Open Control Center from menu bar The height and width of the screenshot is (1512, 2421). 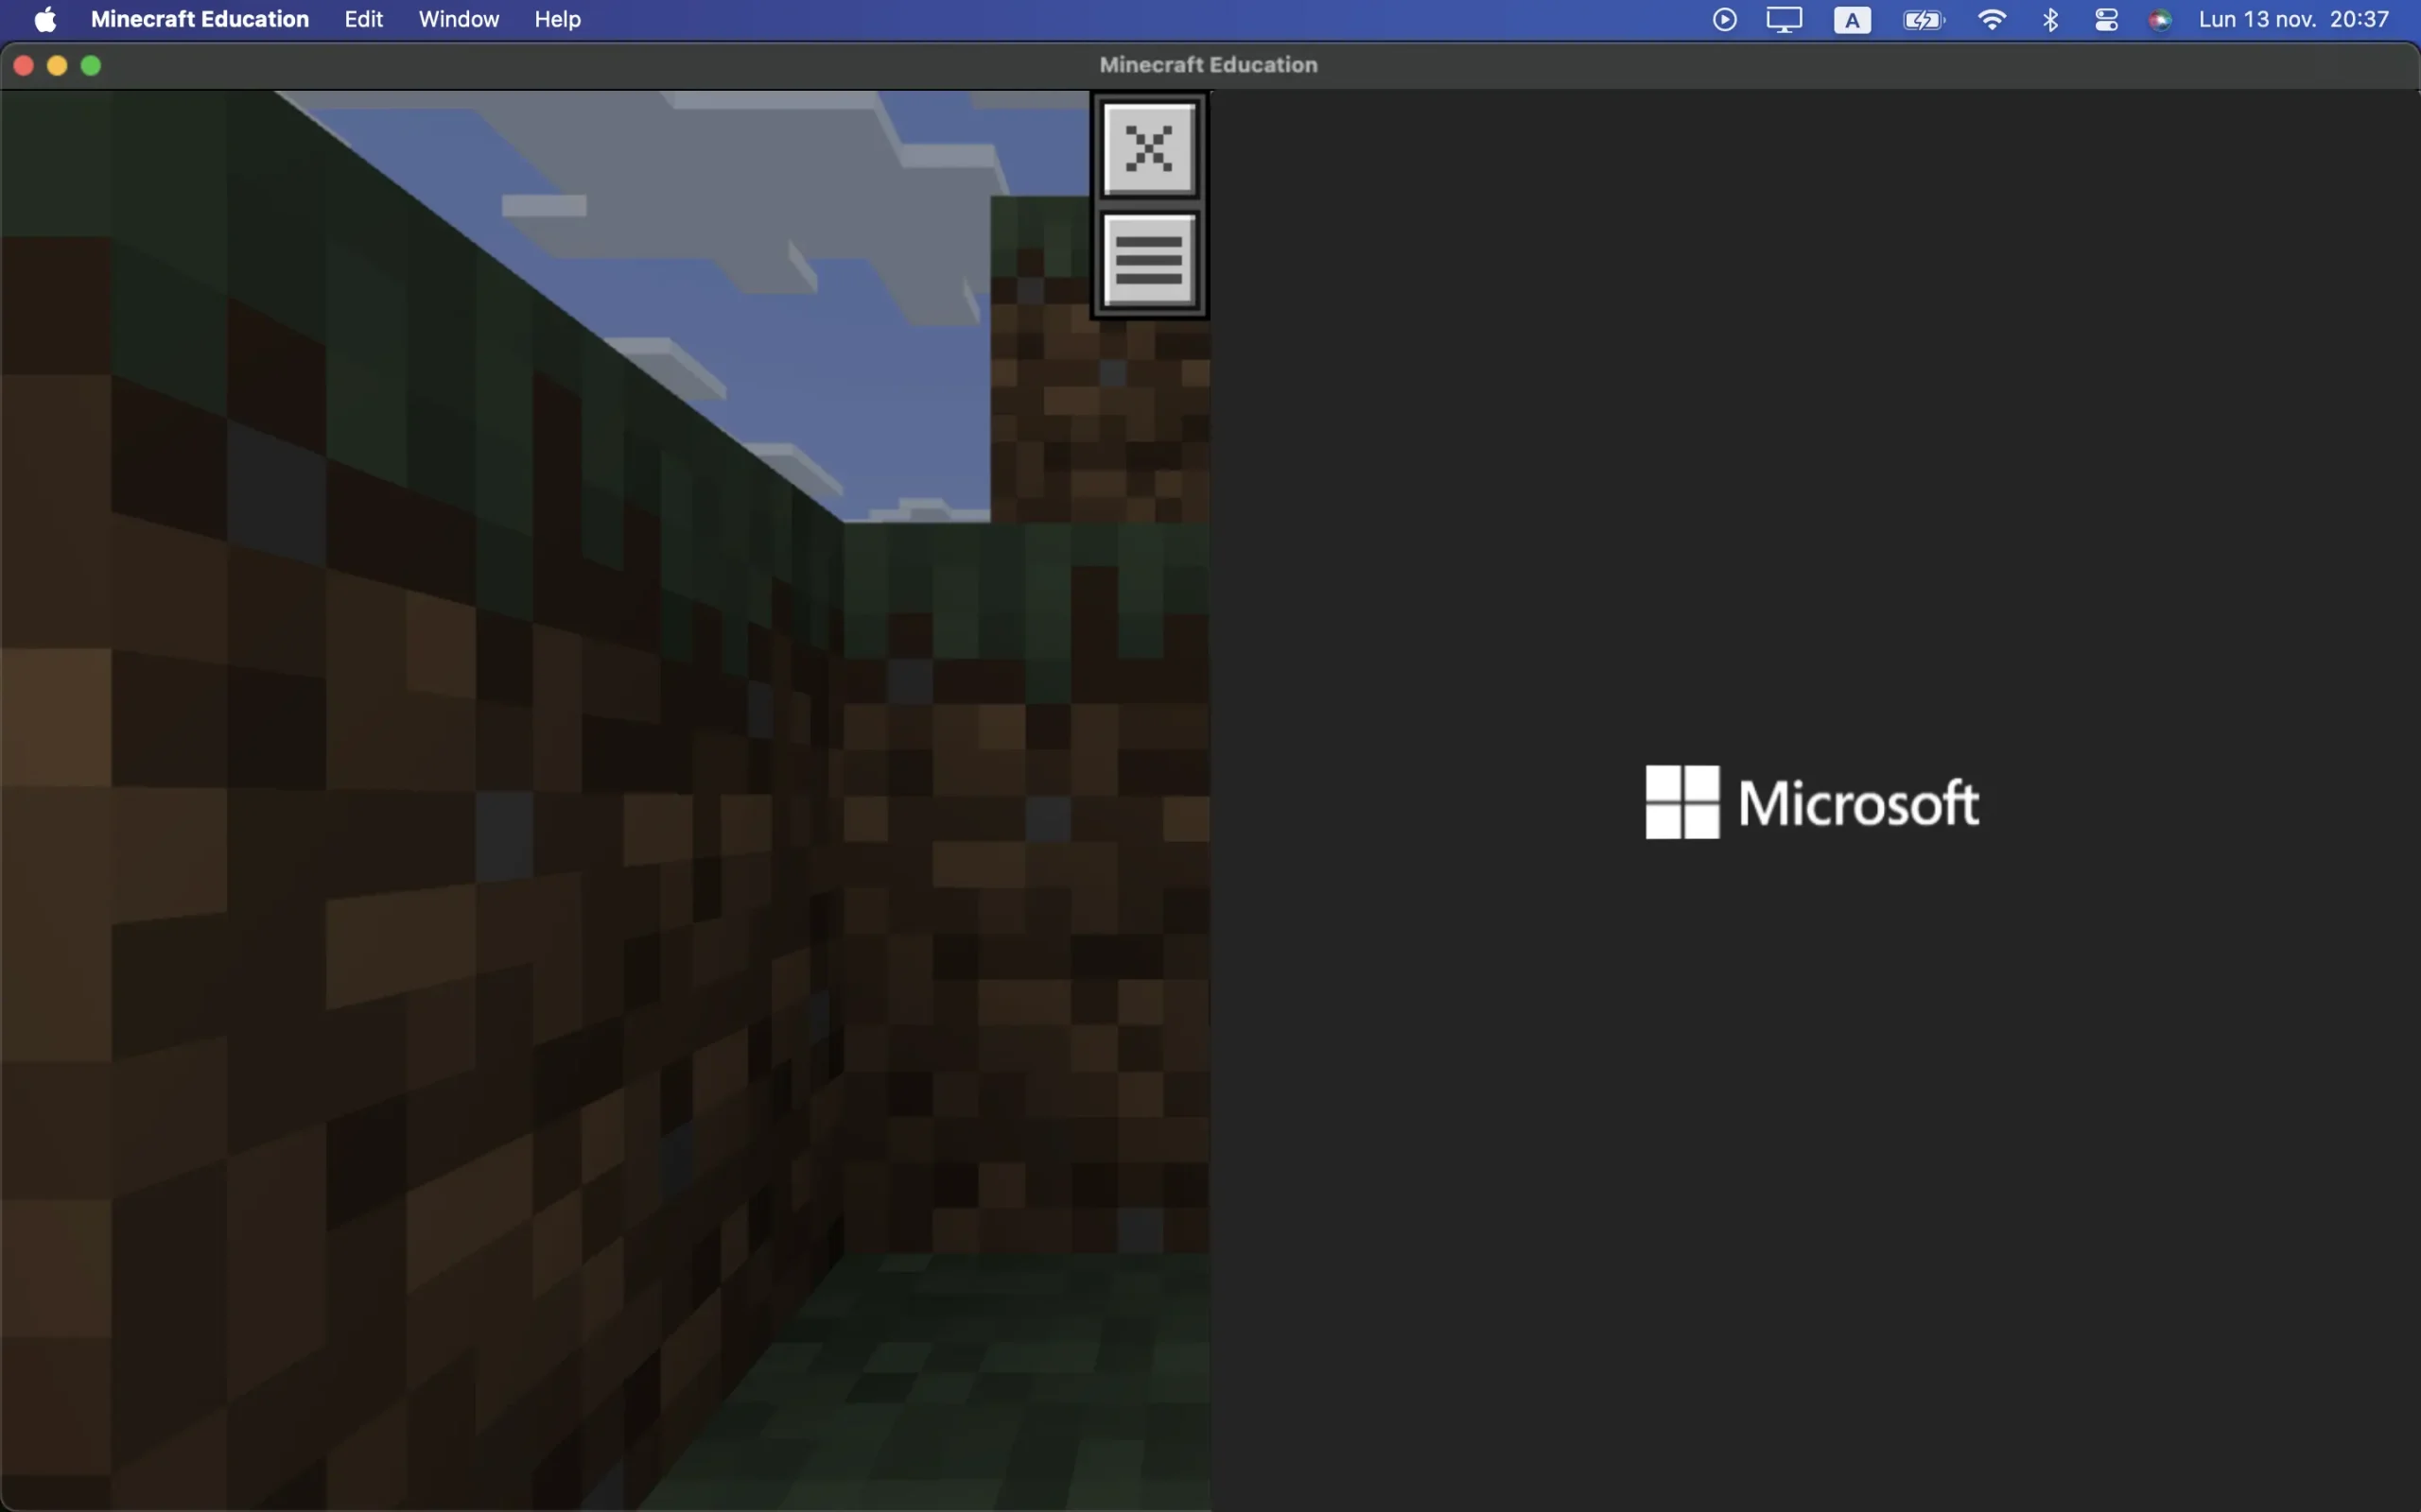tap(2106, 19)
